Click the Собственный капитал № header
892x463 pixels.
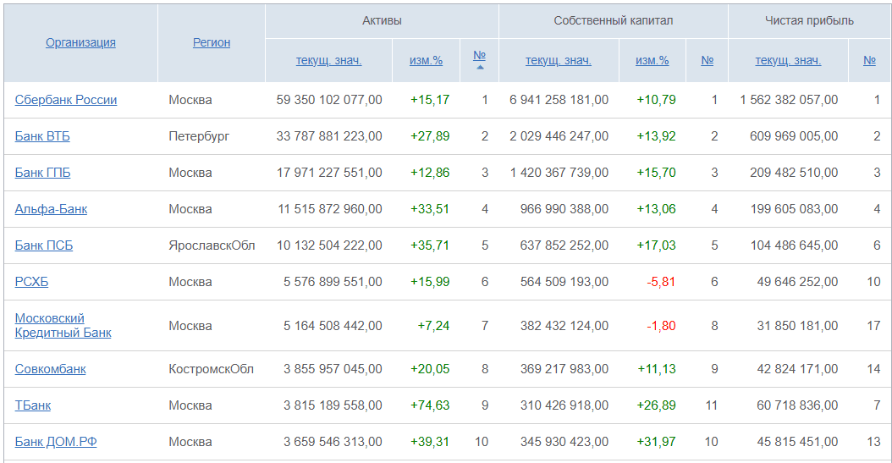coord(708,61)
